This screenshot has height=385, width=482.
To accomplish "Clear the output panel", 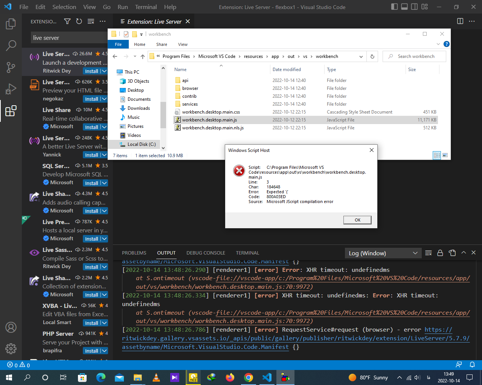I will pyautogui.click(x=429, y=253).
